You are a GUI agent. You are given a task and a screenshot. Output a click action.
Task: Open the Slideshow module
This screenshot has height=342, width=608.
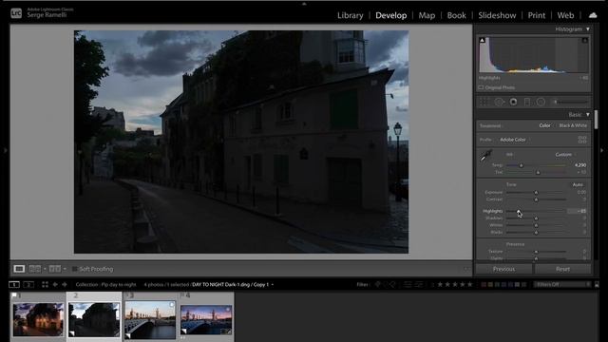click(497, 15)
